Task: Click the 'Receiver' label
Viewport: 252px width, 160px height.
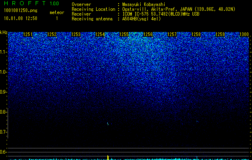Action: [x=81, y=14]
